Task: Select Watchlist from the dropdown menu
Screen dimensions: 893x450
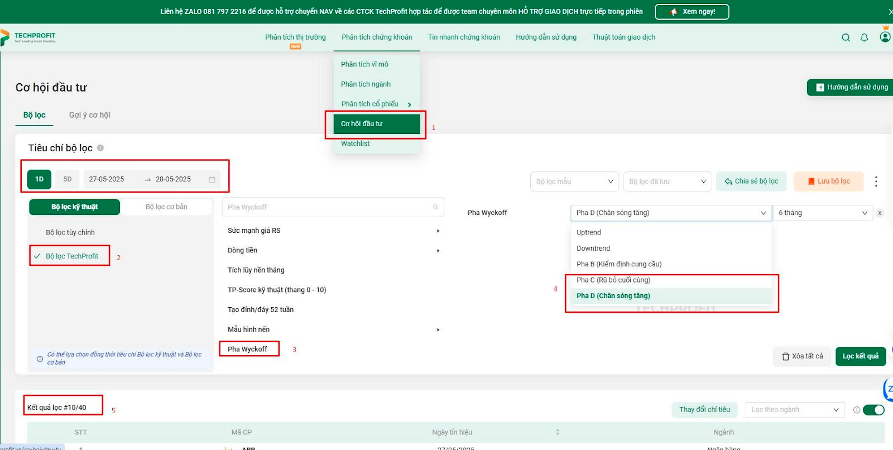Action: point(356,143)
